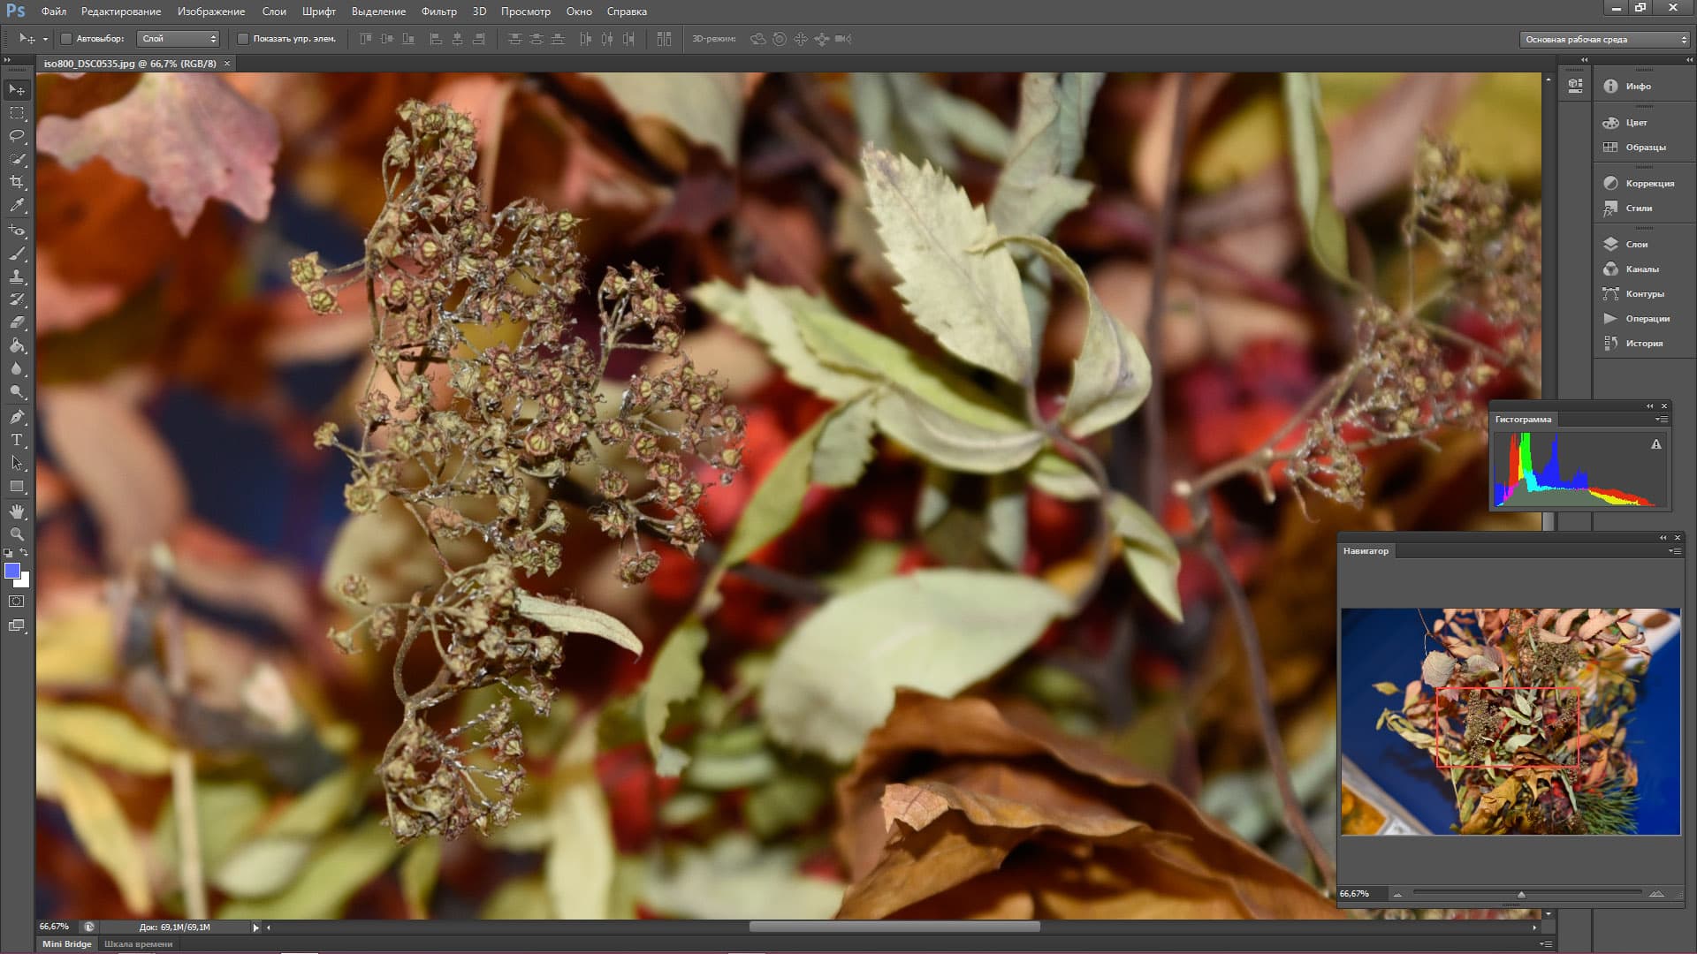Enable the Автовыбор checkbox
The image size is (1697, 954).
(x=66, y=39)
